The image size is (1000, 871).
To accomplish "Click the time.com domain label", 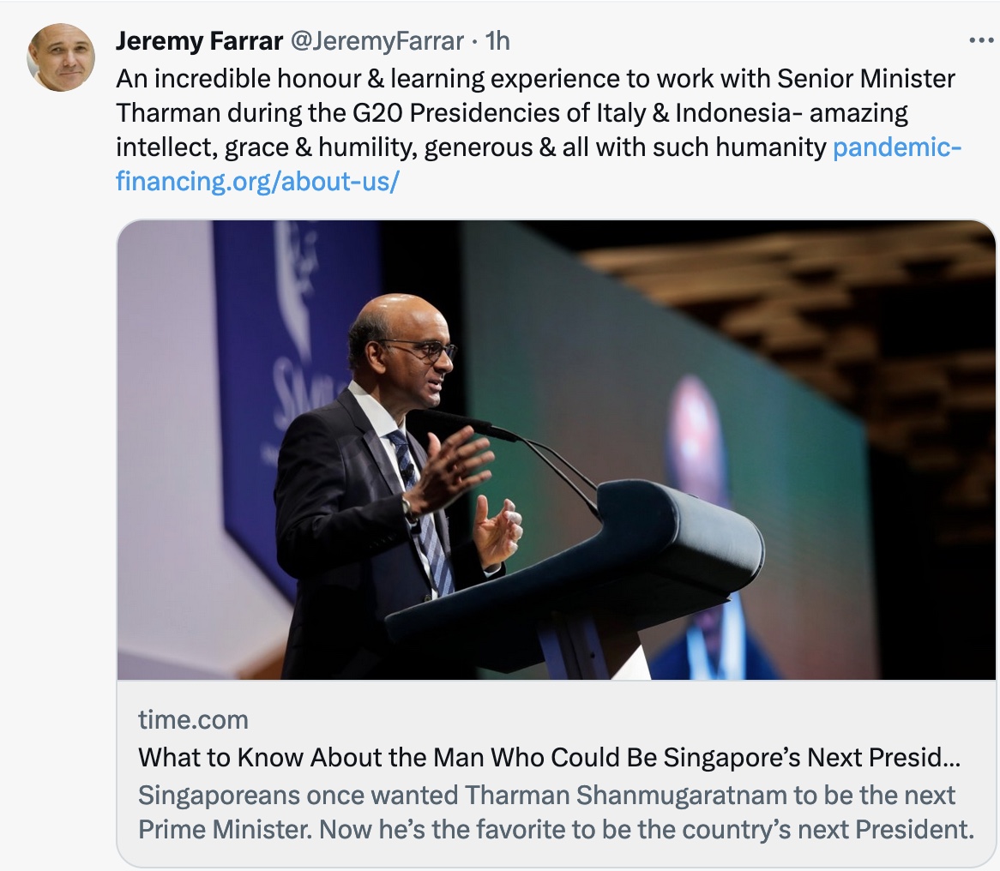I will (193, 718).
